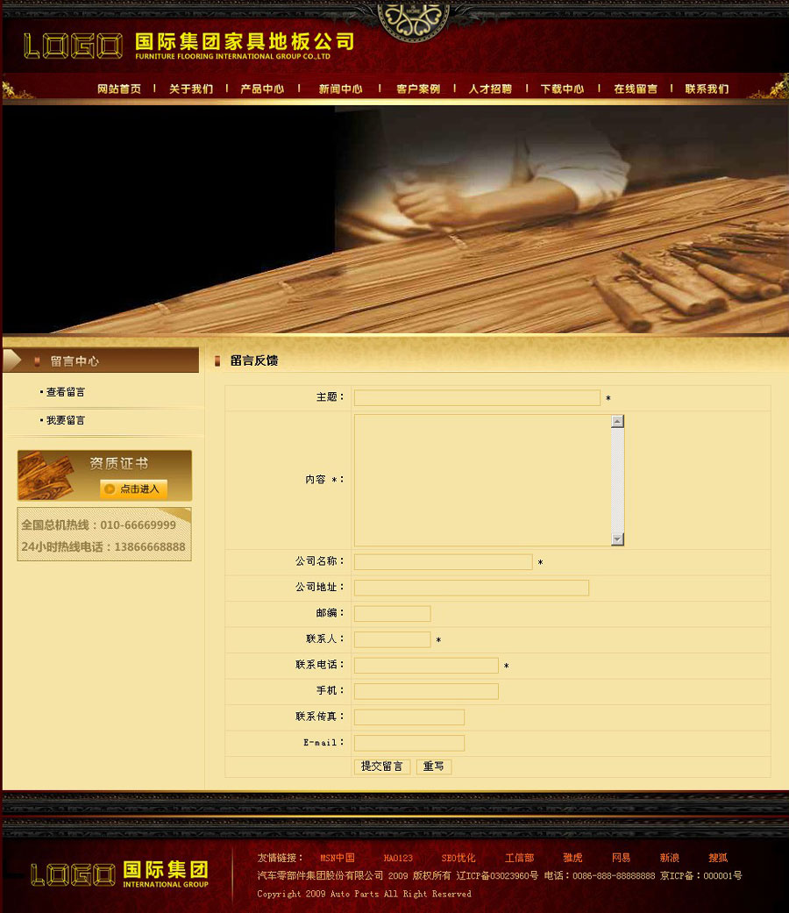Focus the 公司名称 input field
Screen dimensions: 789x913
tap(444, 562)
